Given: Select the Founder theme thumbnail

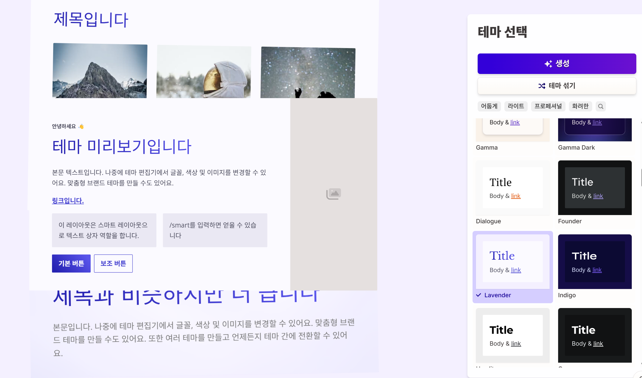Looking at the screenshot, I should click(595, 188).
